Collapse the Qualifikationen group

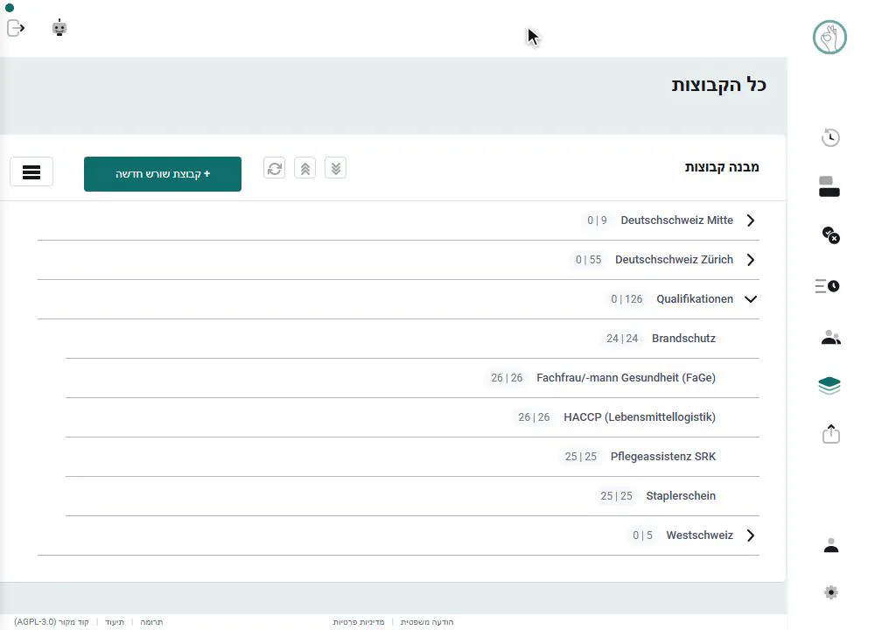pyautogui.click(x=751, y=299)
